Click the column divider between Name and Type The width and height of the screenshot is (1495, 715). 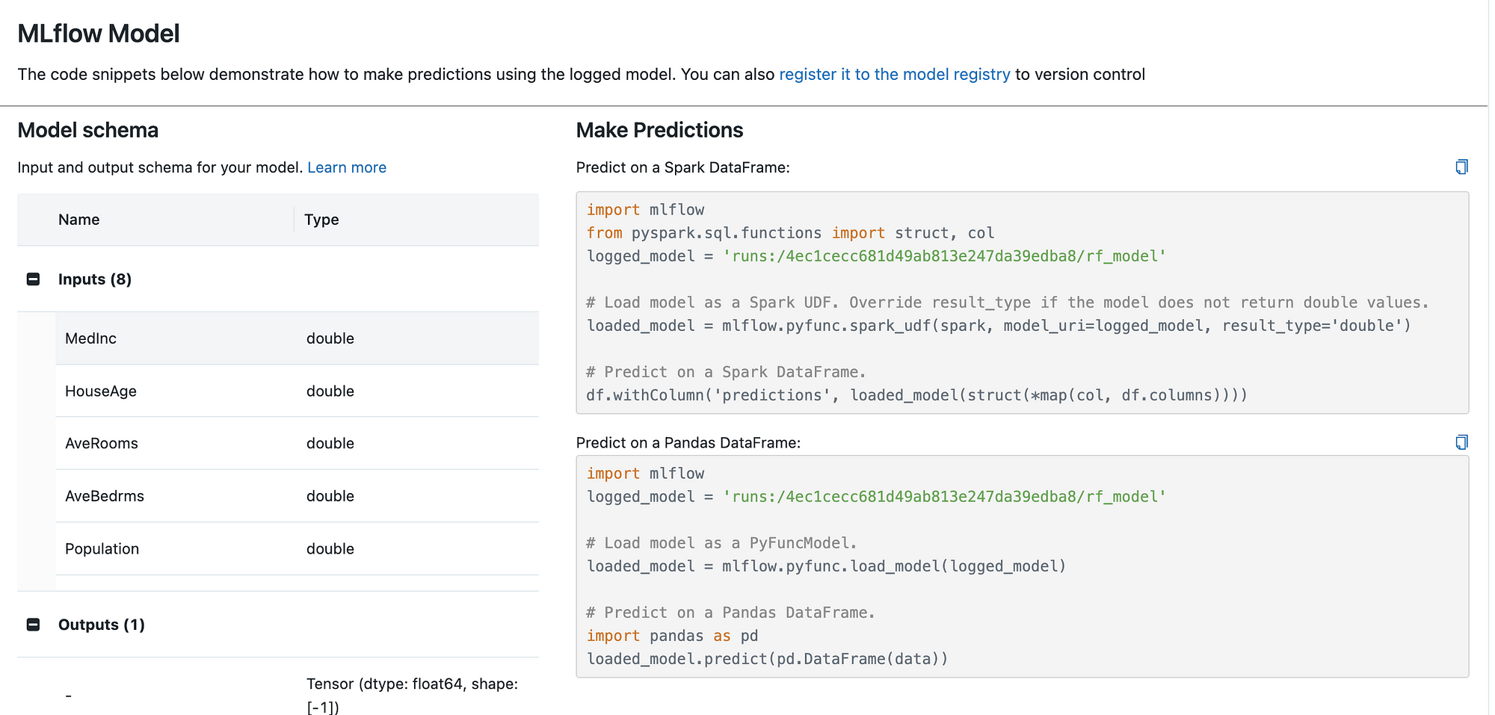(295, 220)
